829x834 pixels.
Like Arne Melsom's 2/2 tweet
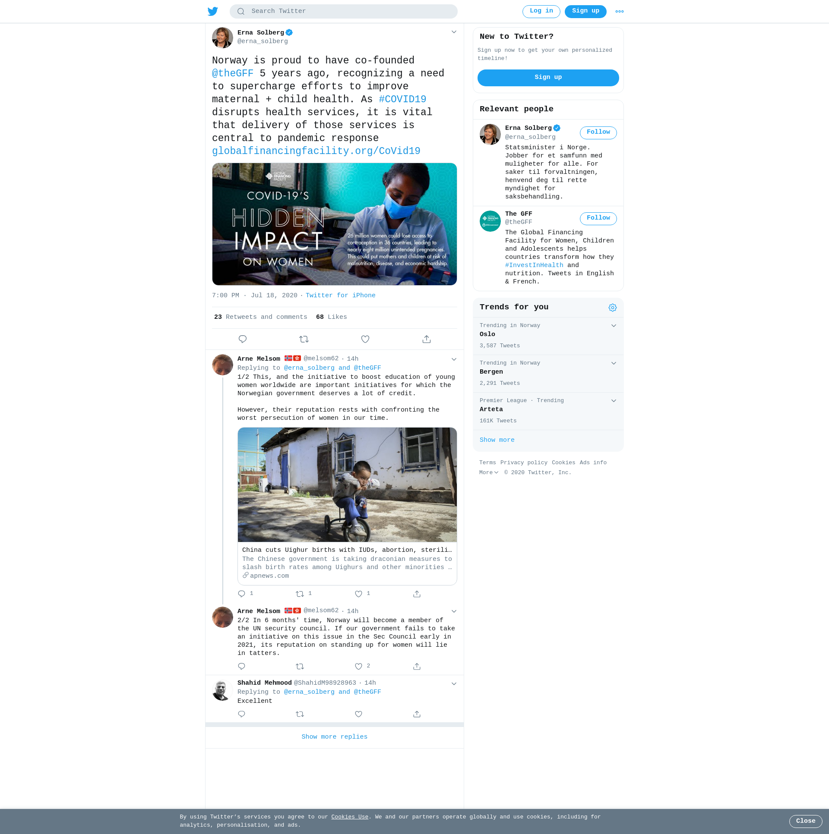(x=358, y=667)
